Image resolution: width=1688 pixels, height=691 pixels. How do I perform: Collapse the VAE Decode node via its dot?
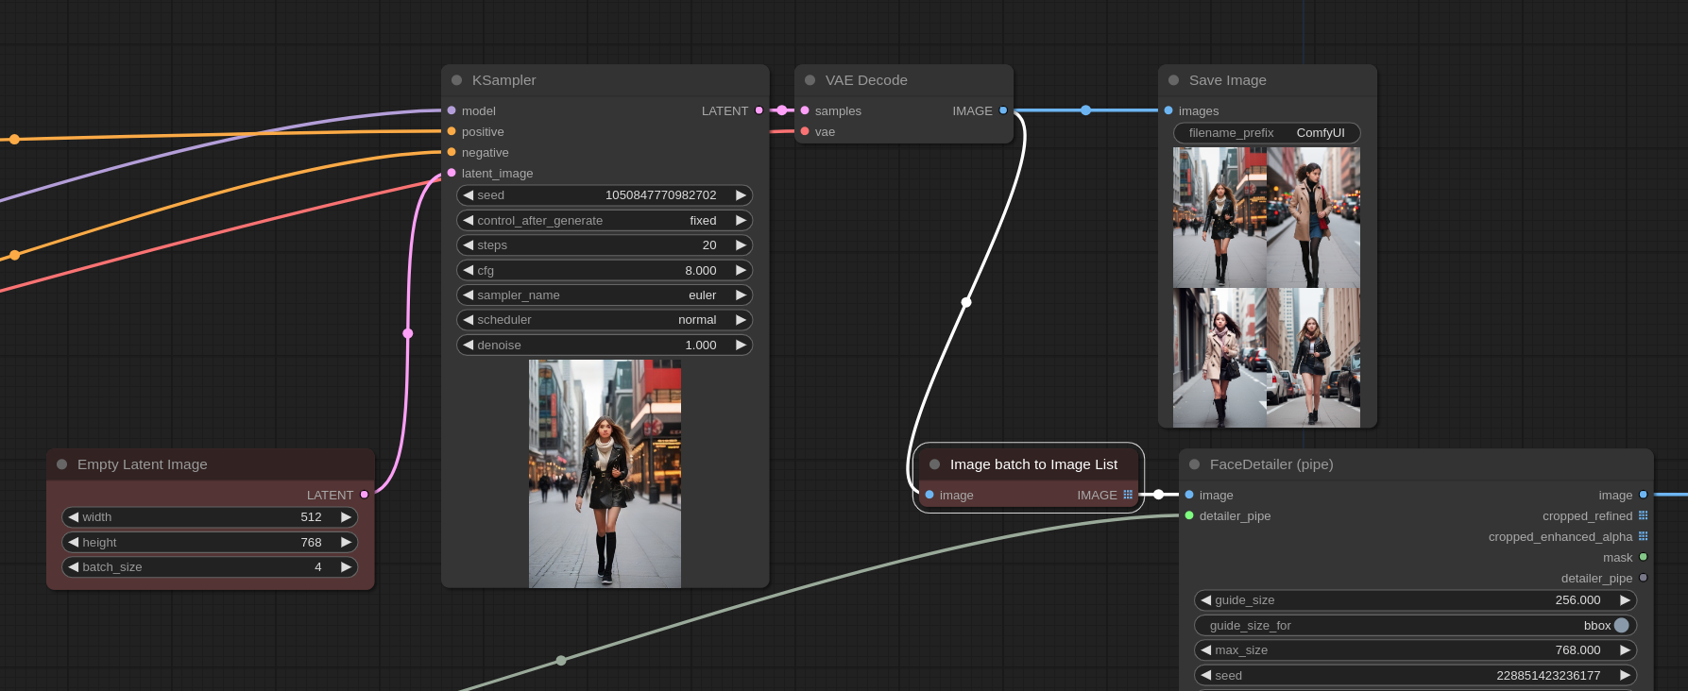point(810,80)
